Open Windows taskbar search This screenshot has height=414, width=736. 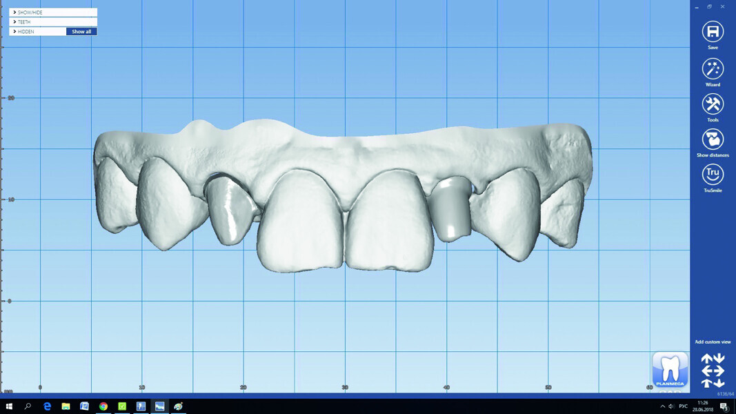28,406
